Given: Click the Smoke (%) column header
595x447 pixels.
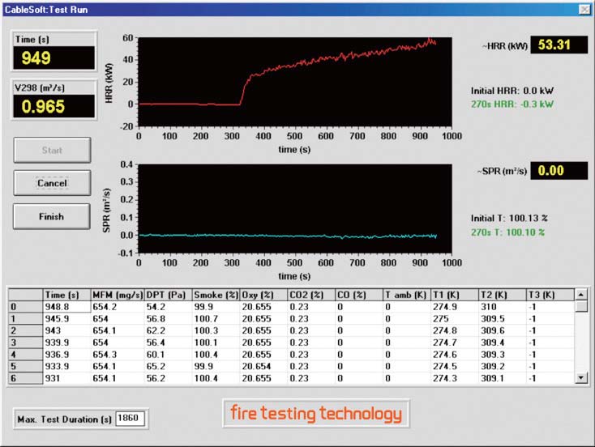Looking at the screenshot, I should (216, 294).
